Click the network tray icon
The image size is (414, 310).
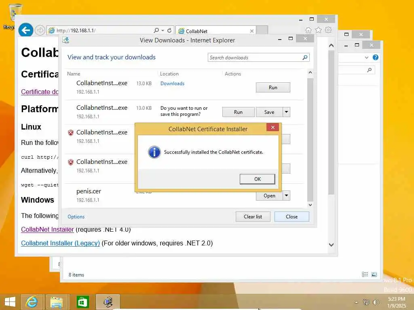click(x=366, y=302)
